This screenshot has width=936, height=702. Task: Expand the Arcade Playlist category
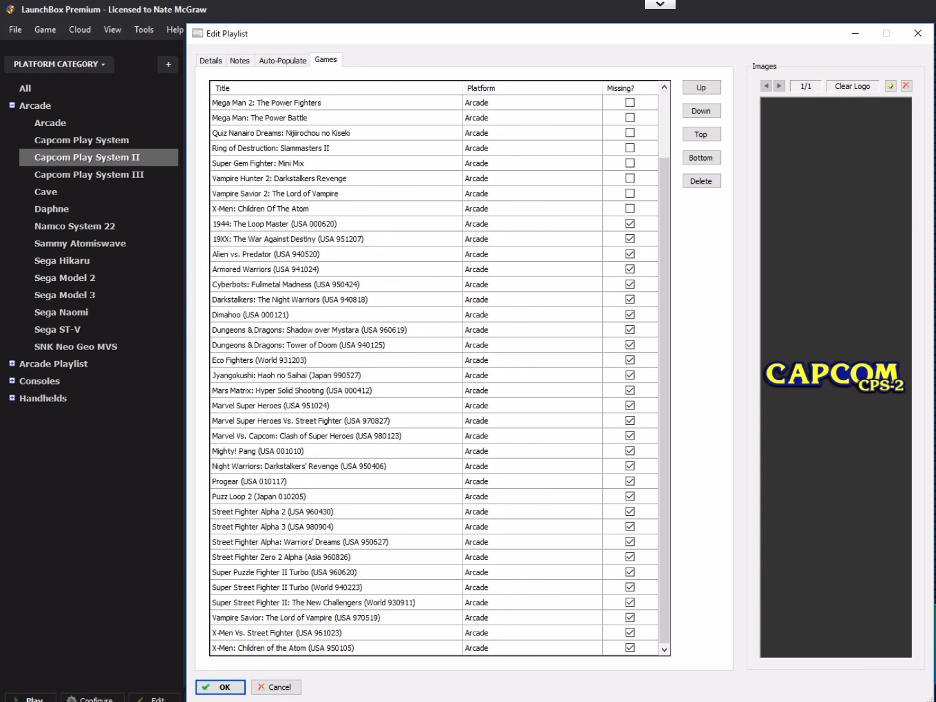[x=12, y=363]
